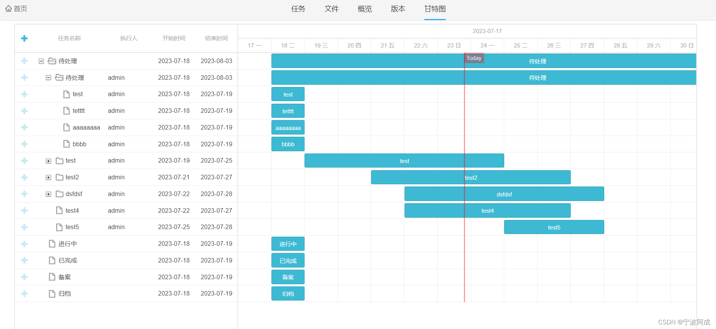Select the test2 Gantt bar
Image resolution: width=716 pixels, height=329 pixels.
[x=471, y=177]
